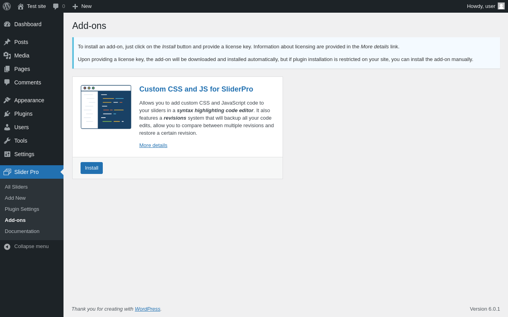The height and width of the screenshot is (317, 508).
Task: Open All Sliders submenu
Action: [16, 187]
